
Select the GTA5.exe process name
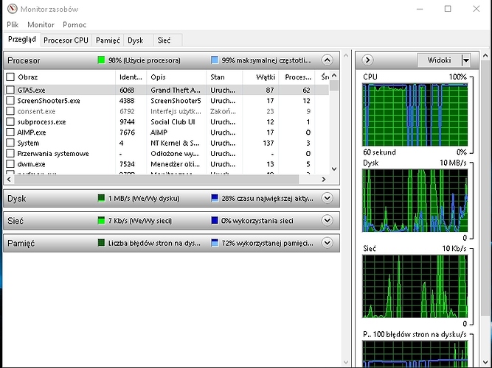point(32,91)
